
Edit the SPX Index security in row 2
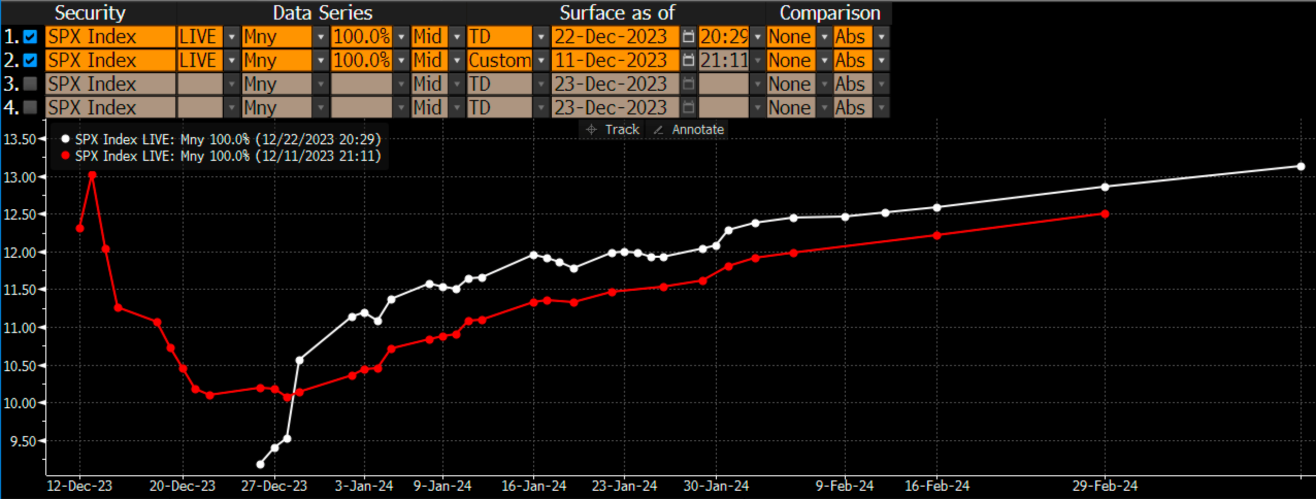pyautogui.click(x=110, y=60)
